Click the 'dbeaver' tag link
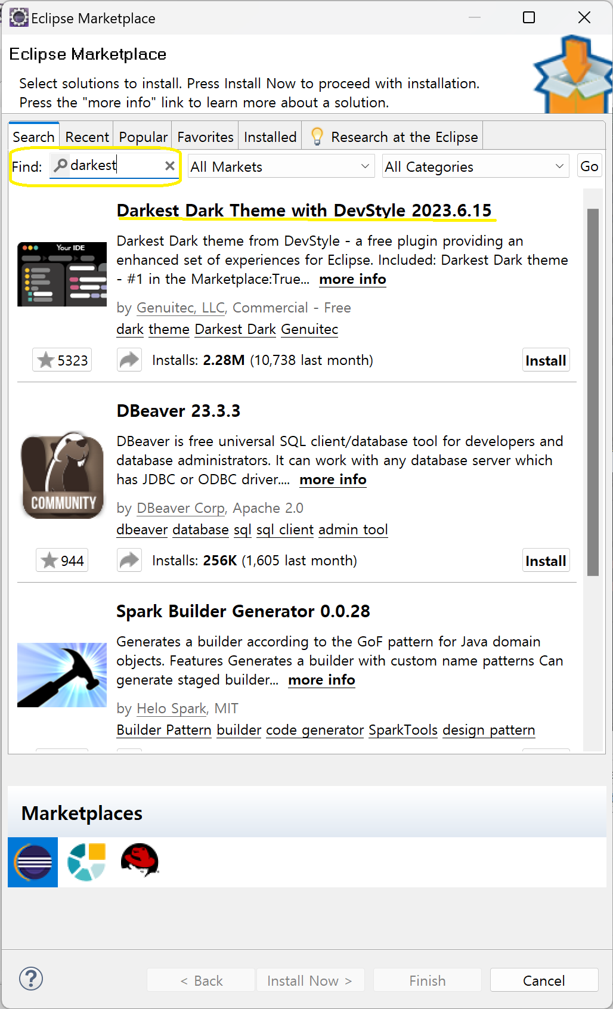This screenshot has width=613, height=1009. click(x=142, y=530)
